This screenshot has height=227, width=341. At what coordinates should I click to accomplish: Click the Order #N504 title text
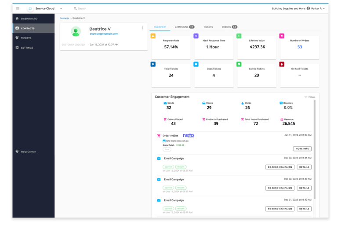(170, 136)
